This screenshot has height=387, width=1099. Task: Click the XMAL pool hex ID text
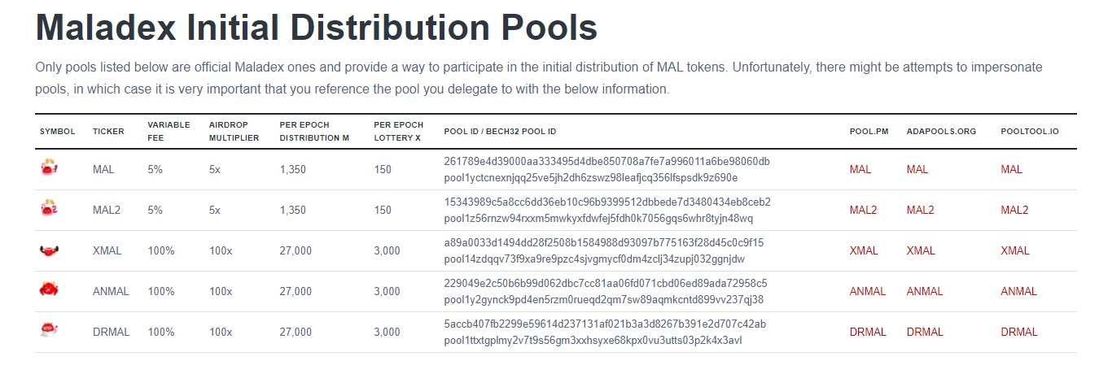tap(604, 242)
